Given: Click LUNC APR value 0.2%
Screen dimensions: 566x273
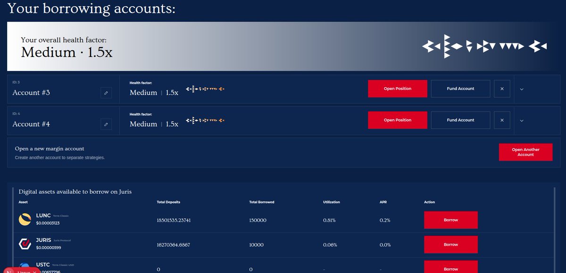Looking at the screenshot, I should pyautogui.click(x=385, y=220).
